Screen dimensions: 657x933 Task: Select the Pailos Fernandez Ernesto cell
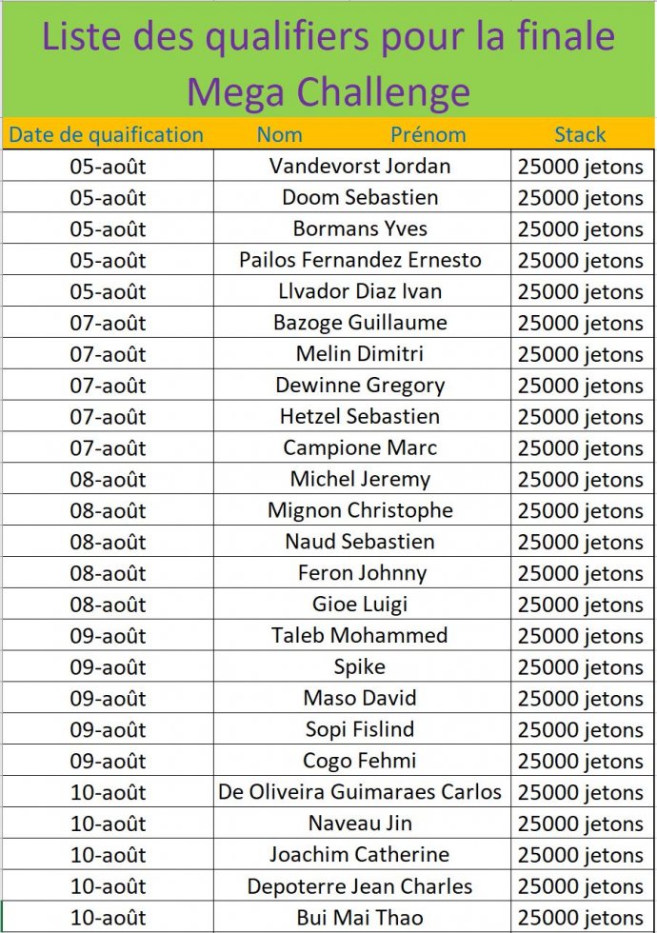(360, 260)
